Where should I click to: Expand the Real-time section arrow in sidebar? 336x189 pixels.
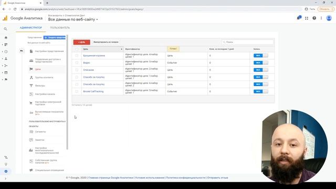point(2,51)
